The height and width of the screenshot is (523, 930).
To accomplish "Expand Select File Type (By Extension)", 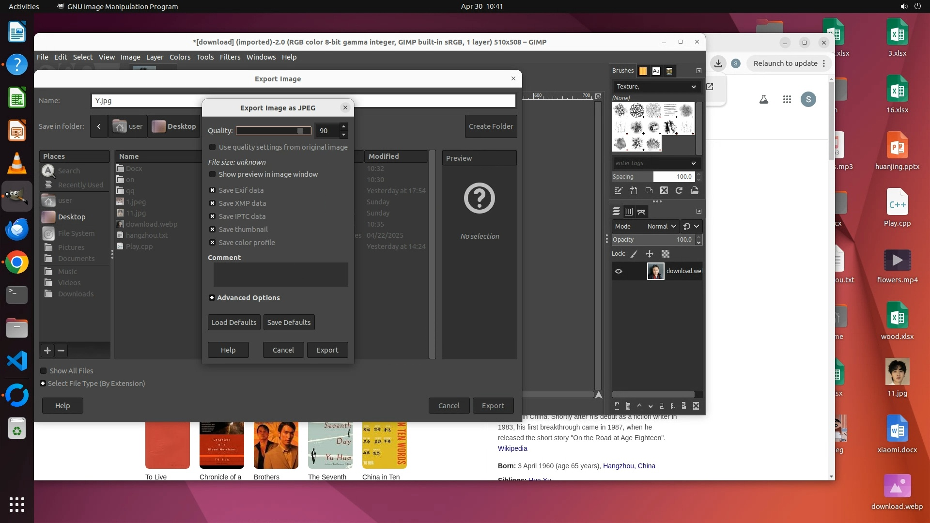I will coord(43,384).
